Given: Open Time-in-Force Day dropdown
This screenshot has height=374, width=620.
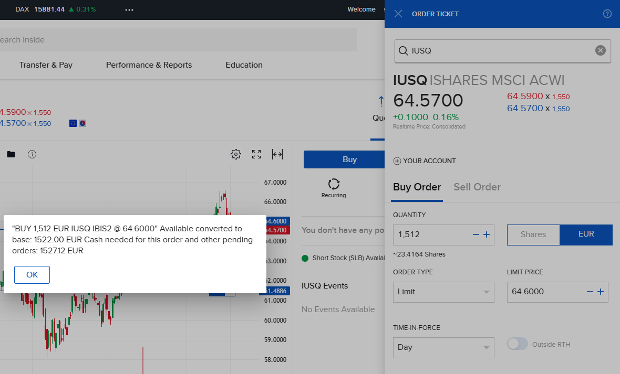Looking at the screenshot, I should pyautogui.click(x=443, y=348).
